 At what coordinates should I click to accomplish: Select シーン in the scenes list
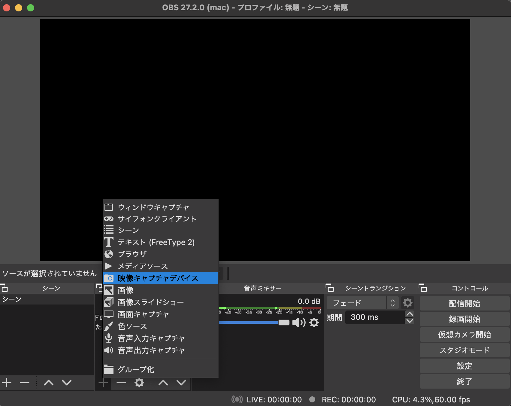click(x=12, y=299)
